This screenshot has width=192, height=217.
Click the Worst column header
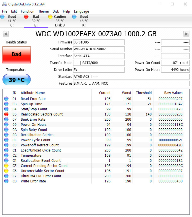[127, 93]
